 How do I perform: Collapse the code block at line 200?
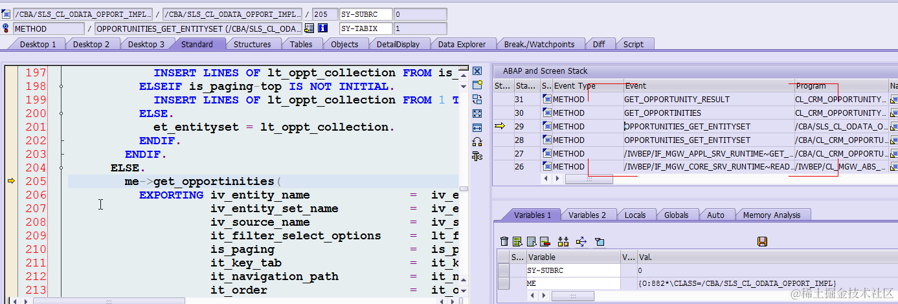pyautogui.click(x=61, y=113)
